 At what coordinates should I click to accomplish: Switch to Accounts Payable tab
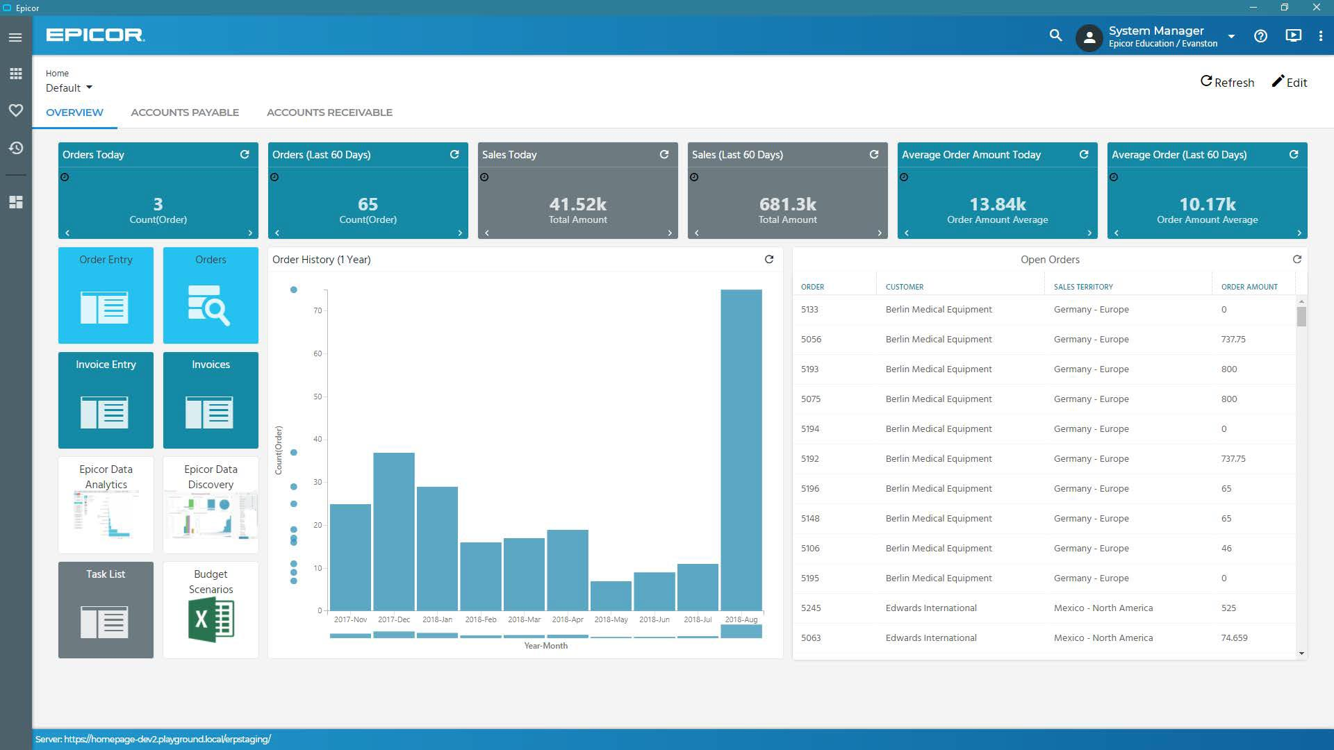click(185, 112)
